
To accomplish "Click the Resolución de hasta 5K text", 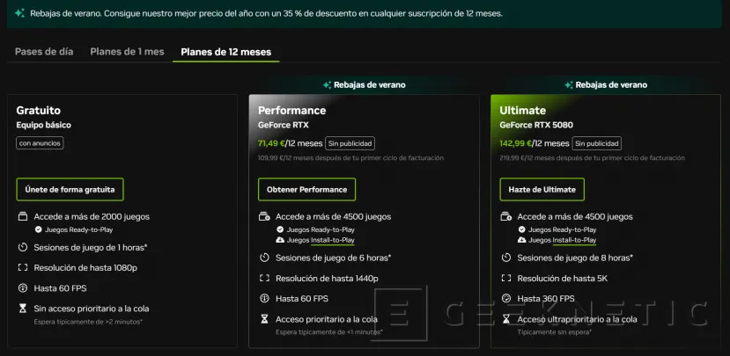I will [563, 279].
